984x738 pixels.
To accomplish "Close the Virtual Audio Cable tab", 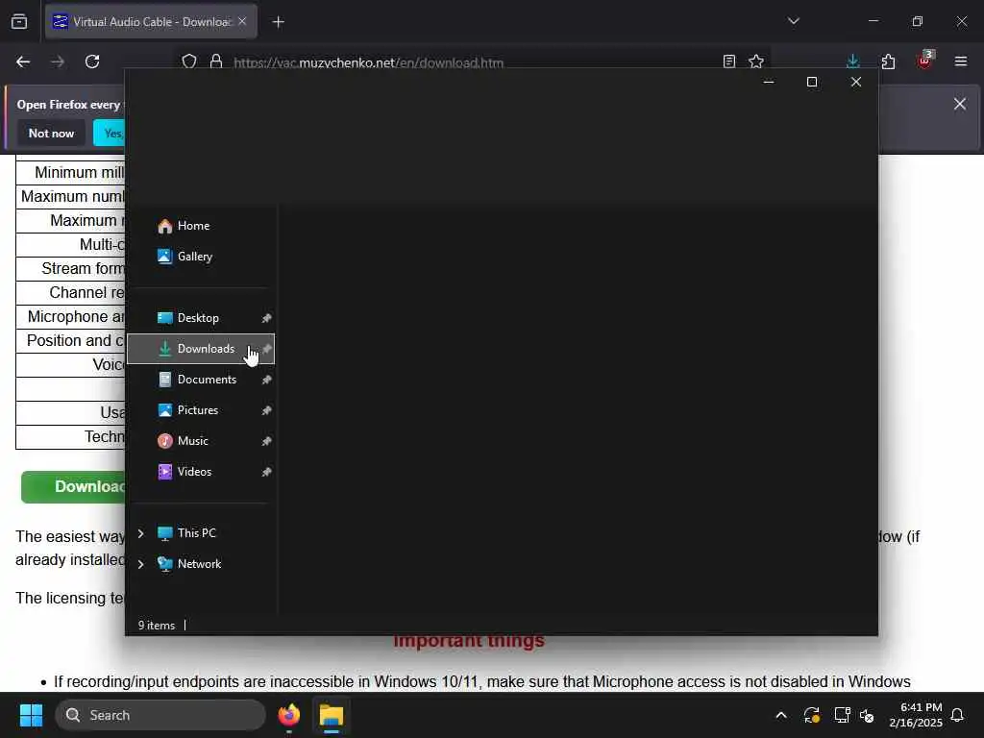I will 242,21.
